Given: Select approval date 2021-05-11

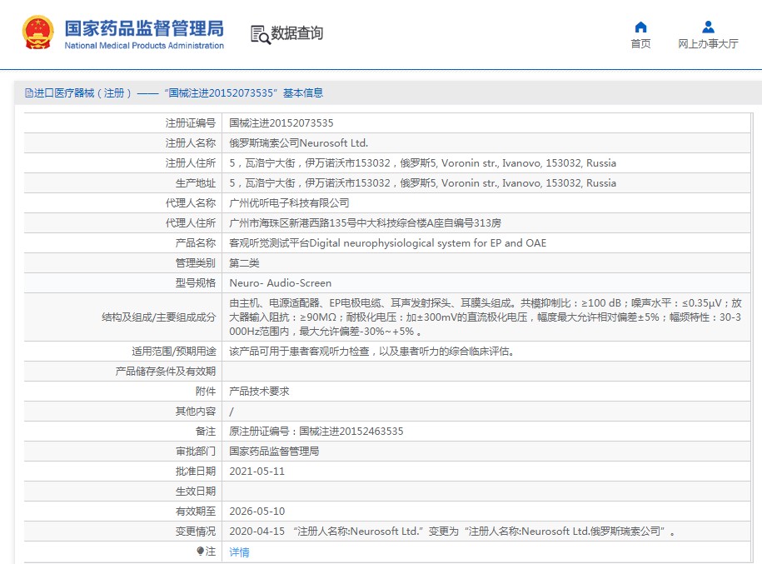Looking at the screenshot, I should (x=257, y=472).
